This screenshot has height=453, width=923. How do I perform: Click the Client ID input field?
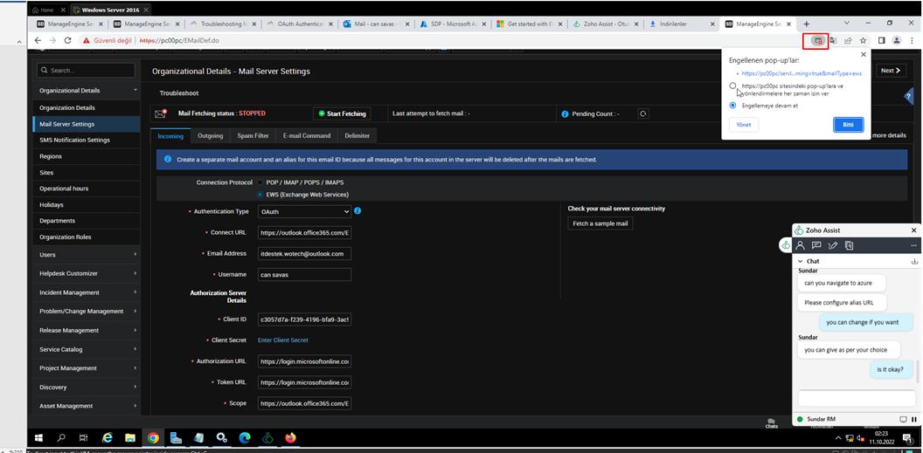click(304, 320)
